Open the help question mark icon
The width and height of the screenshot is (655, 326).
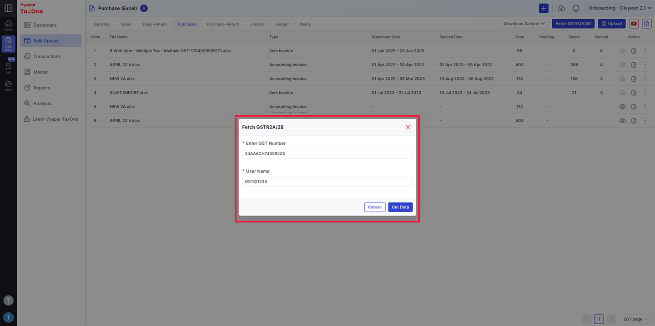(8, 301)
